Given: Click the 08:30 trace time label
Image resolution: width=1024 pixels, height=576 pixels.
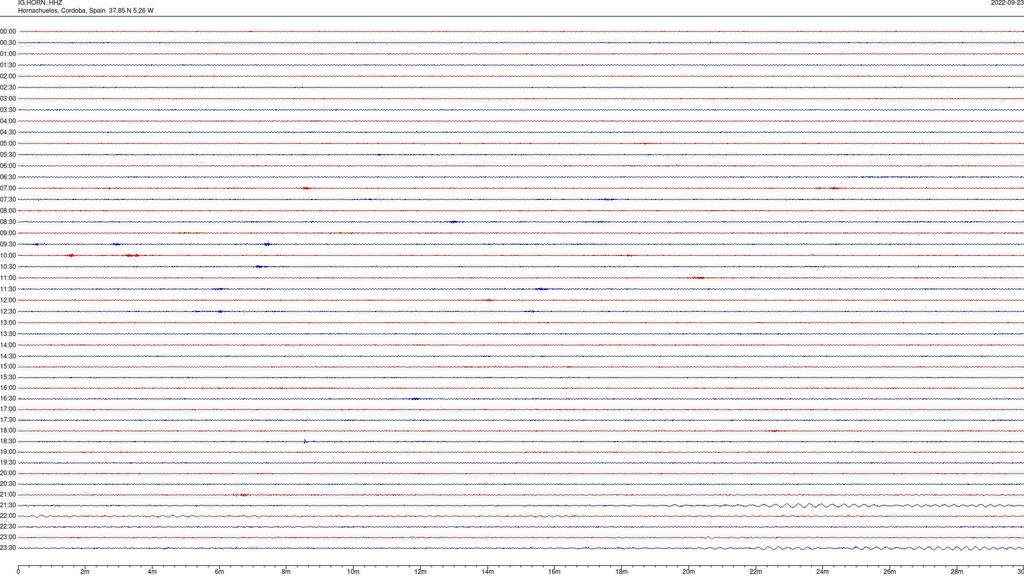Looking at the screenshot, I should (x=8, y=222).
